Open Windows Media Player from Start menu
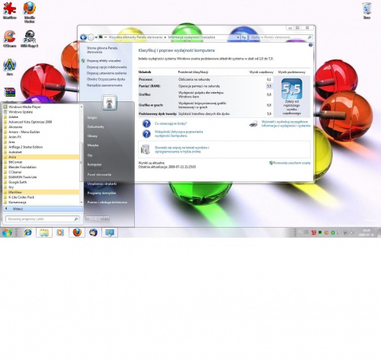Image resolution: width=381 pixels, height=361 pixels. coord(41,107)
